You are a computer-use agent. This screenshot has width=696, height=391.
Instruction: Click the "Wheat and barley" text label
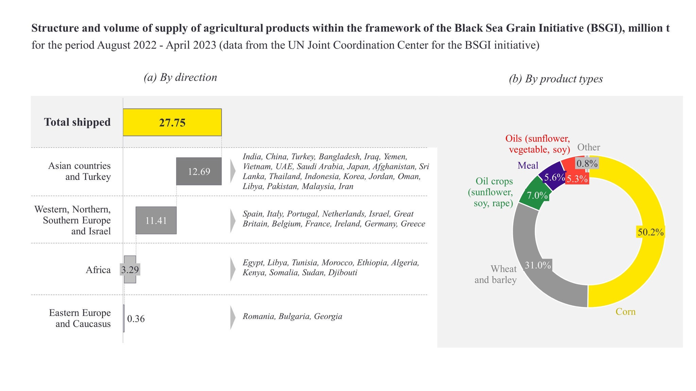(x=496, y=274)
